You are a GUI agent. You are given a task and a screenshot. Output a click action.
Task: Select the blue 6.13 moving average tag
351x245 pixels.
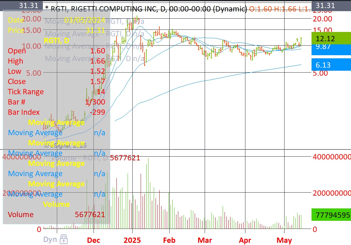(x=331, y=65)
